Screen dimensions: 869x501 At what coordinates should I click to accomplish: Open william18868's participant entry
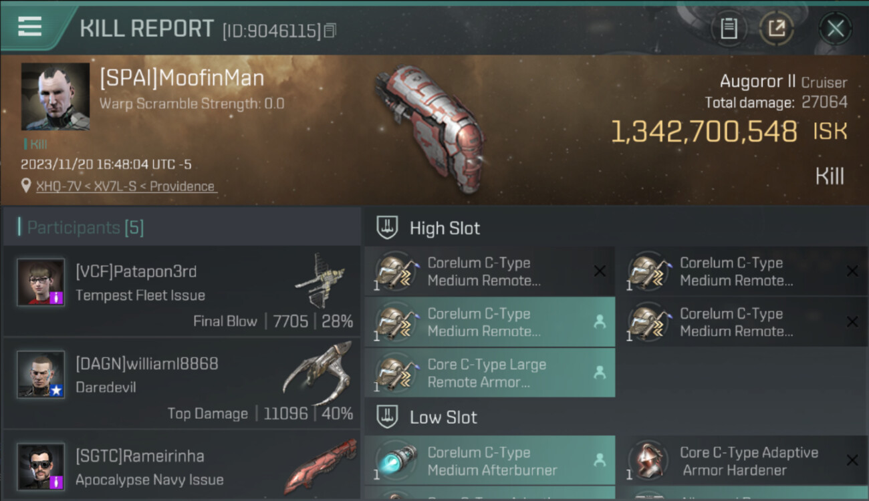(182, 383)
